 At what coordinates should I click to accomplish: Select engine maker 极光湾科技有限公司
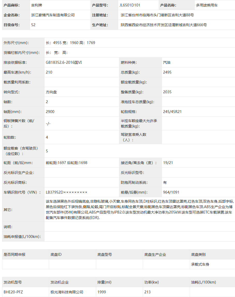[67, 292]
